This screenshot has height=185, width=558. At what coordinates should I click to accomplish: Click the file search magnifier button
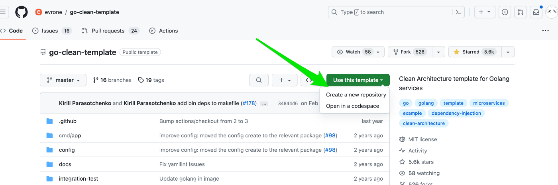(x=259, y=80)
